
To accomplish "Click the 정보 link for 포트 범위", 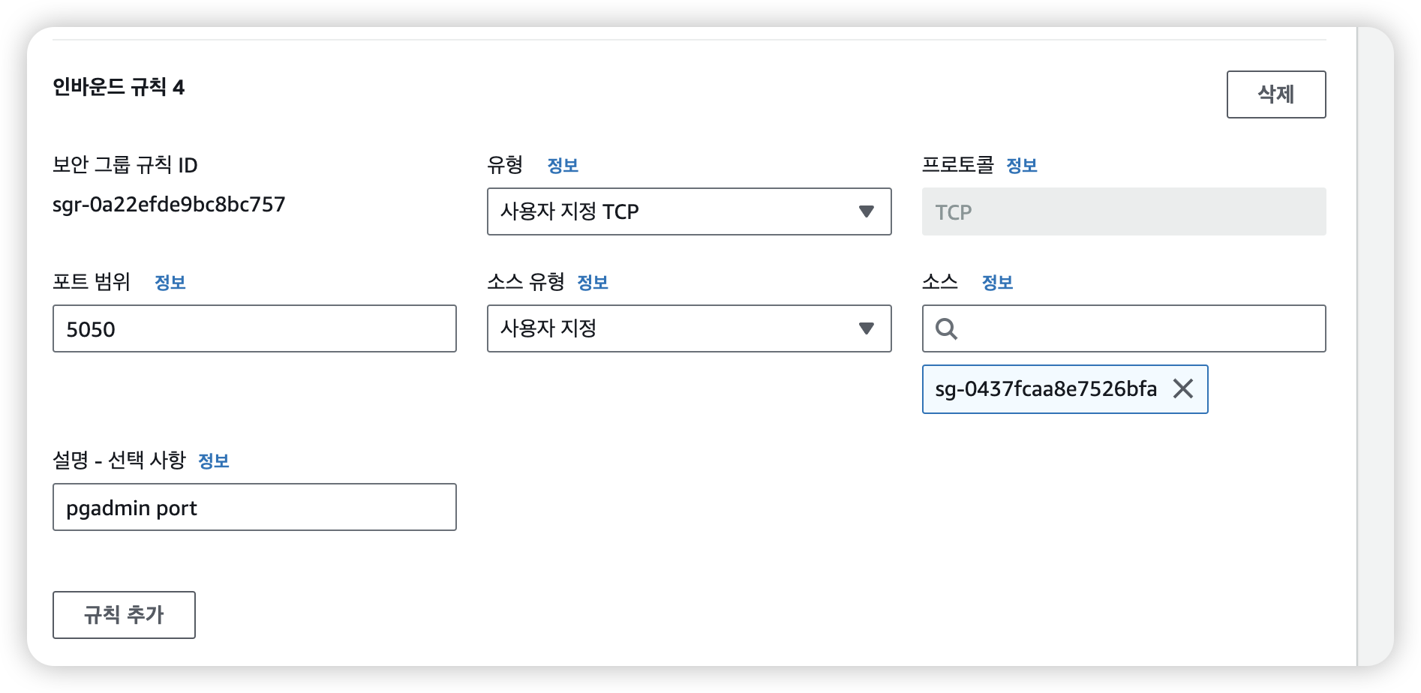I will 170,283.
